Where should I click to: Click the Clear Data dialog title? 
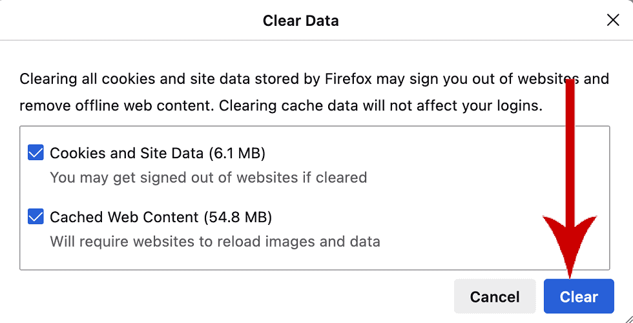pos(300,21)
